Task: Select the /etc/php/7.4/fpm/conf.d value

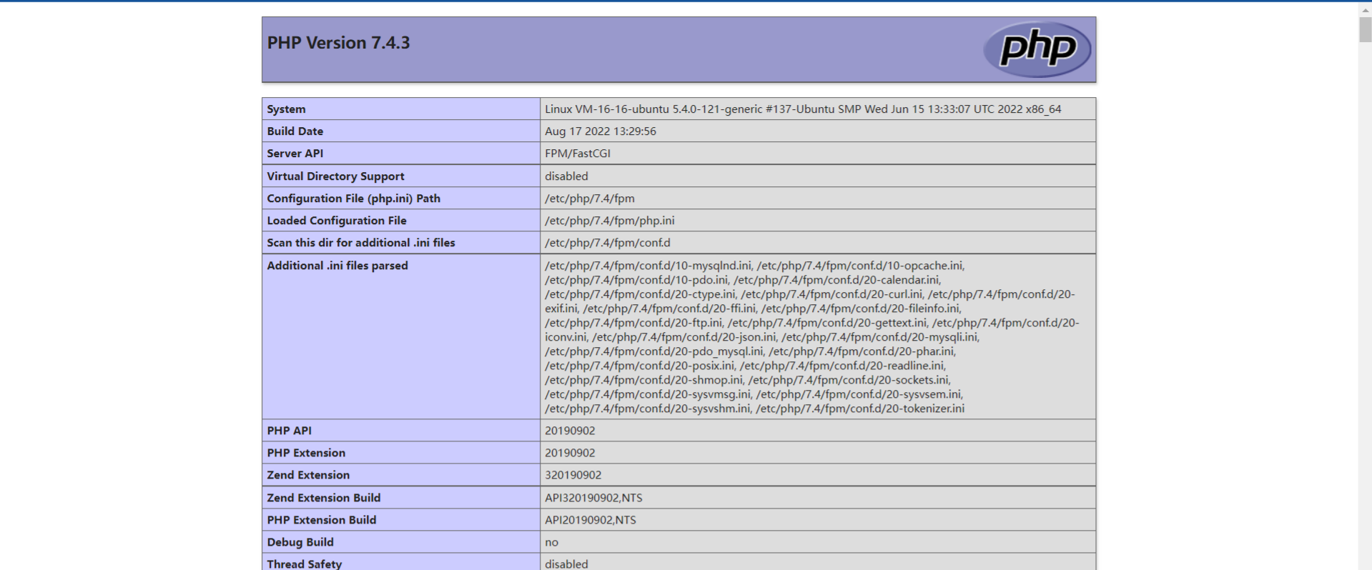Action: pos(608,243)
